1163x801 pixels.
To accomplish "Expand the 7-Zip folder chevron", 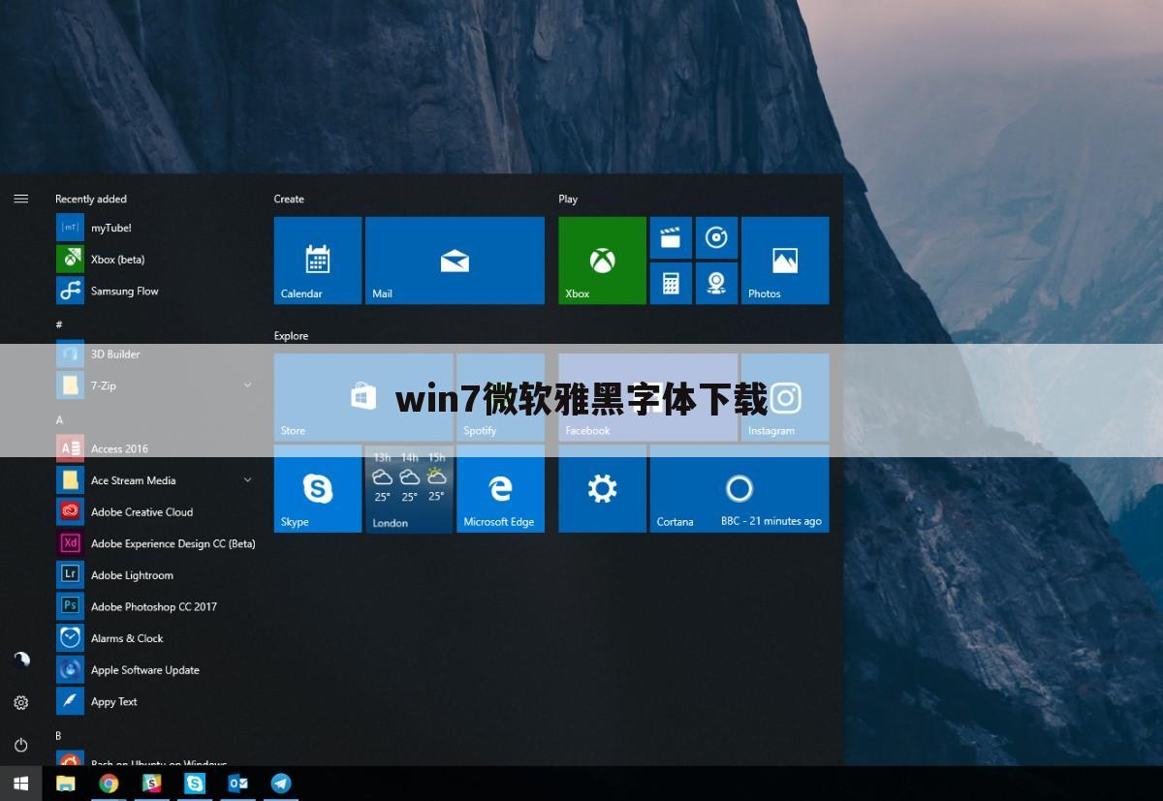I will (247, 385).
